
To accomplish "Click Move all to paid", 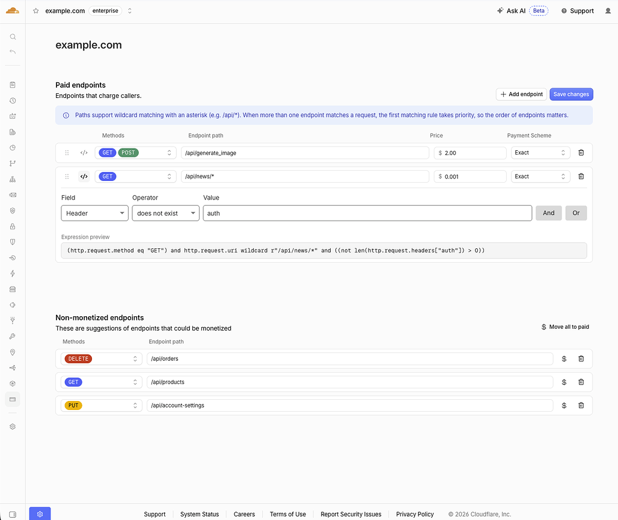I will coord(565,327).
